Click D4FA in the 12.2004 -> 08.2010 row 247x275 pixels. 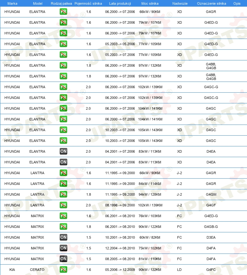point(211,248)
